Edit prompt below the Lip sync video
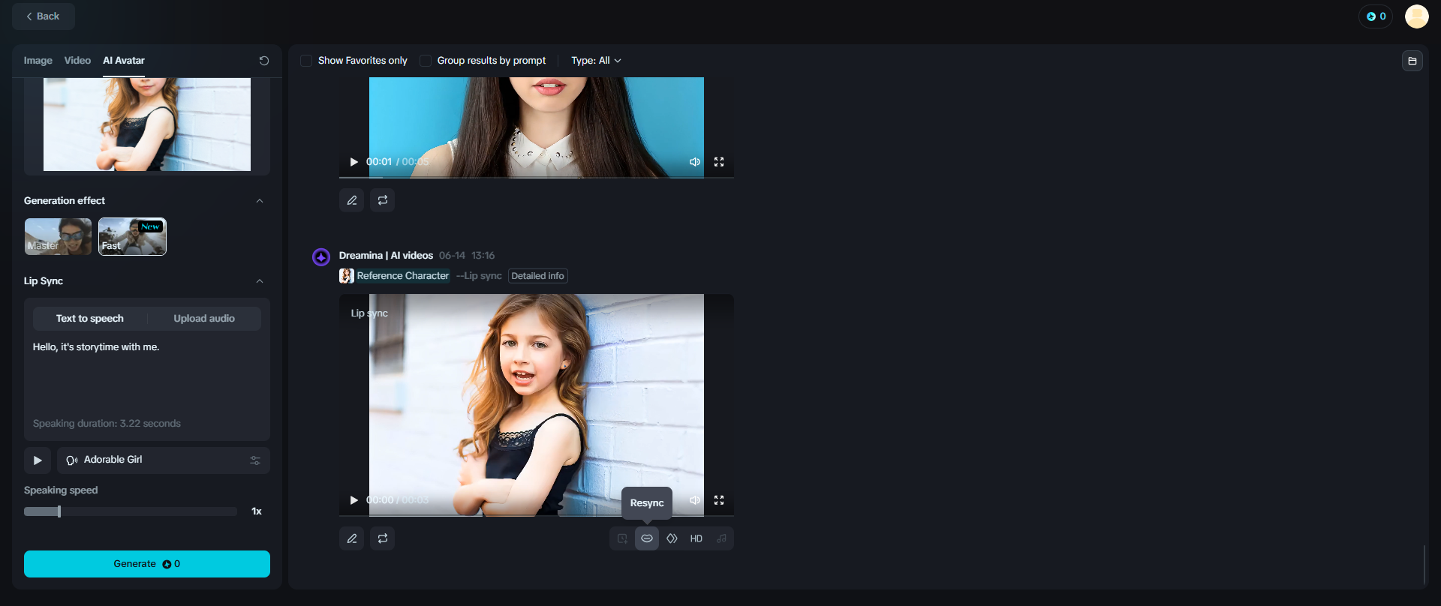This screenshot has height=606, width=1441. (x=352, y=538)
